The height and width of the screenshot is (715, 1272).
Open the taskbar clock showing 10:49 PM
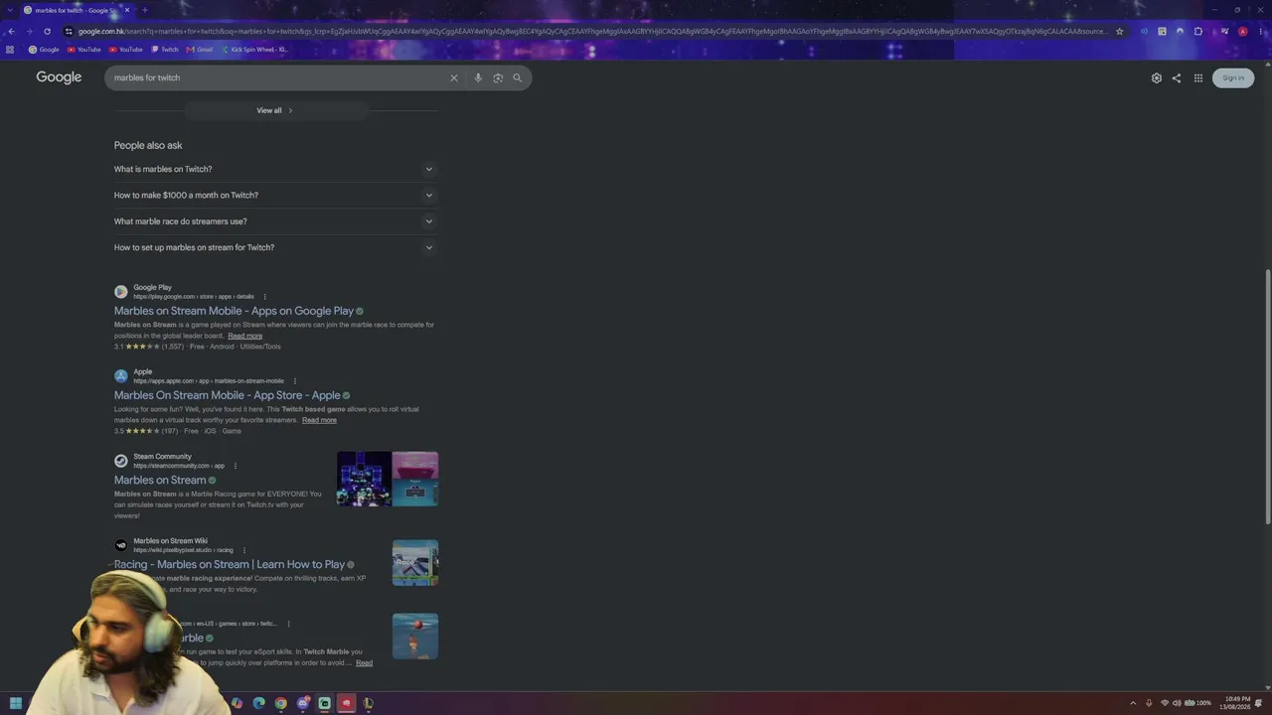(x=1237, y=703)
